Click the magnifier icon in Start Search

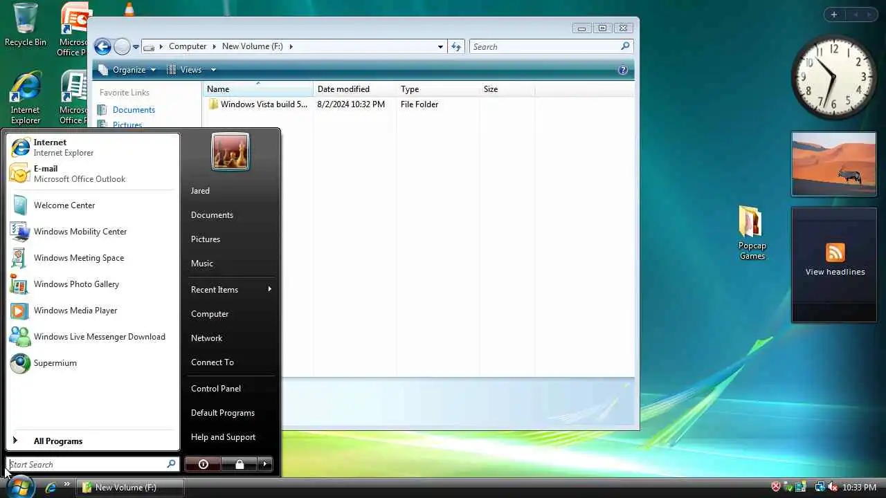click(x=171, y=464)
